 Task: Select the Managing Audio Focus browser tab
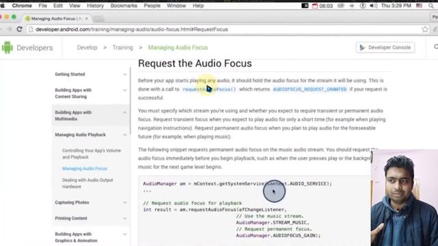tap(56, 18)
